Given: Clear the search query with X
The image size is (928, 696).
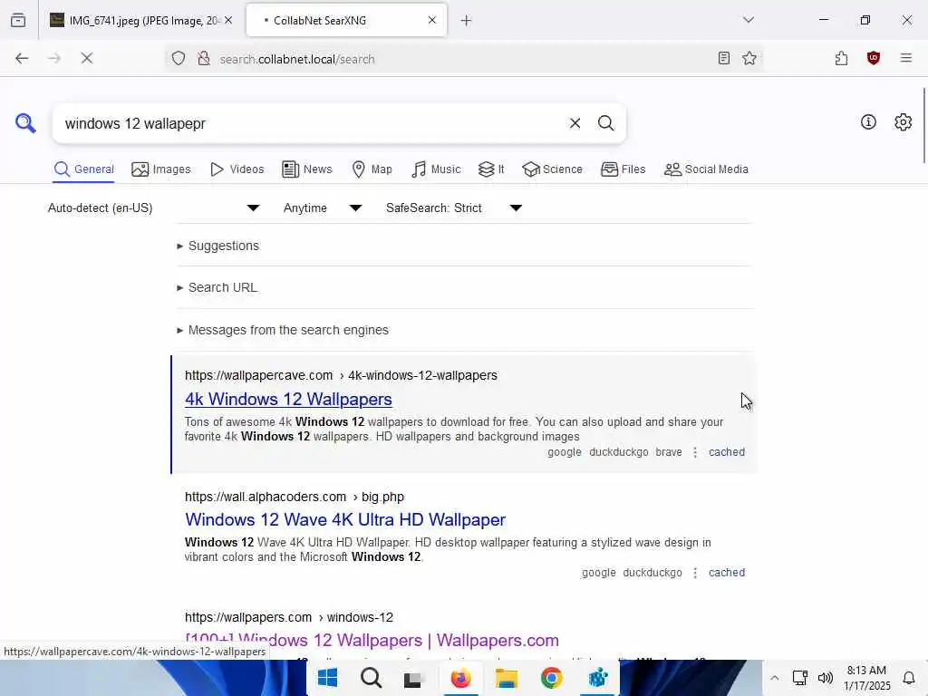Looking at the screenshot, I should tap(575, 123).
